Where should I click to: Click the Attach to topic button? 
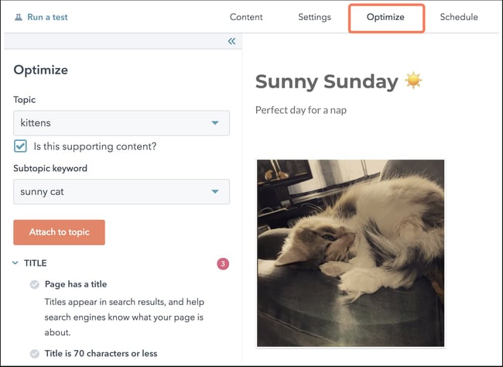59,232
